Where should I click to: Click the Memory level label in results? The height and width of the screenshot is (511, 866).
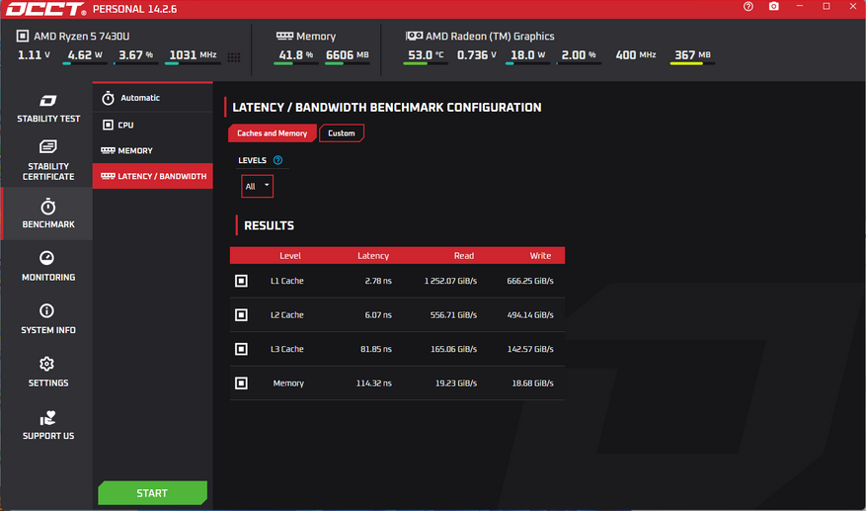click(x=288, y=383)
